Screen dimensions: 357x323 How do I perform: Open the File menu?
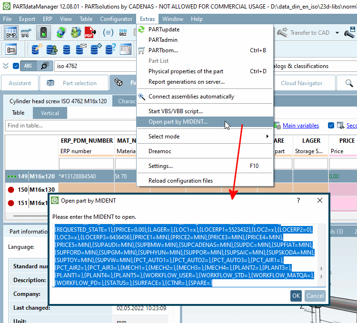click(7, 19)
